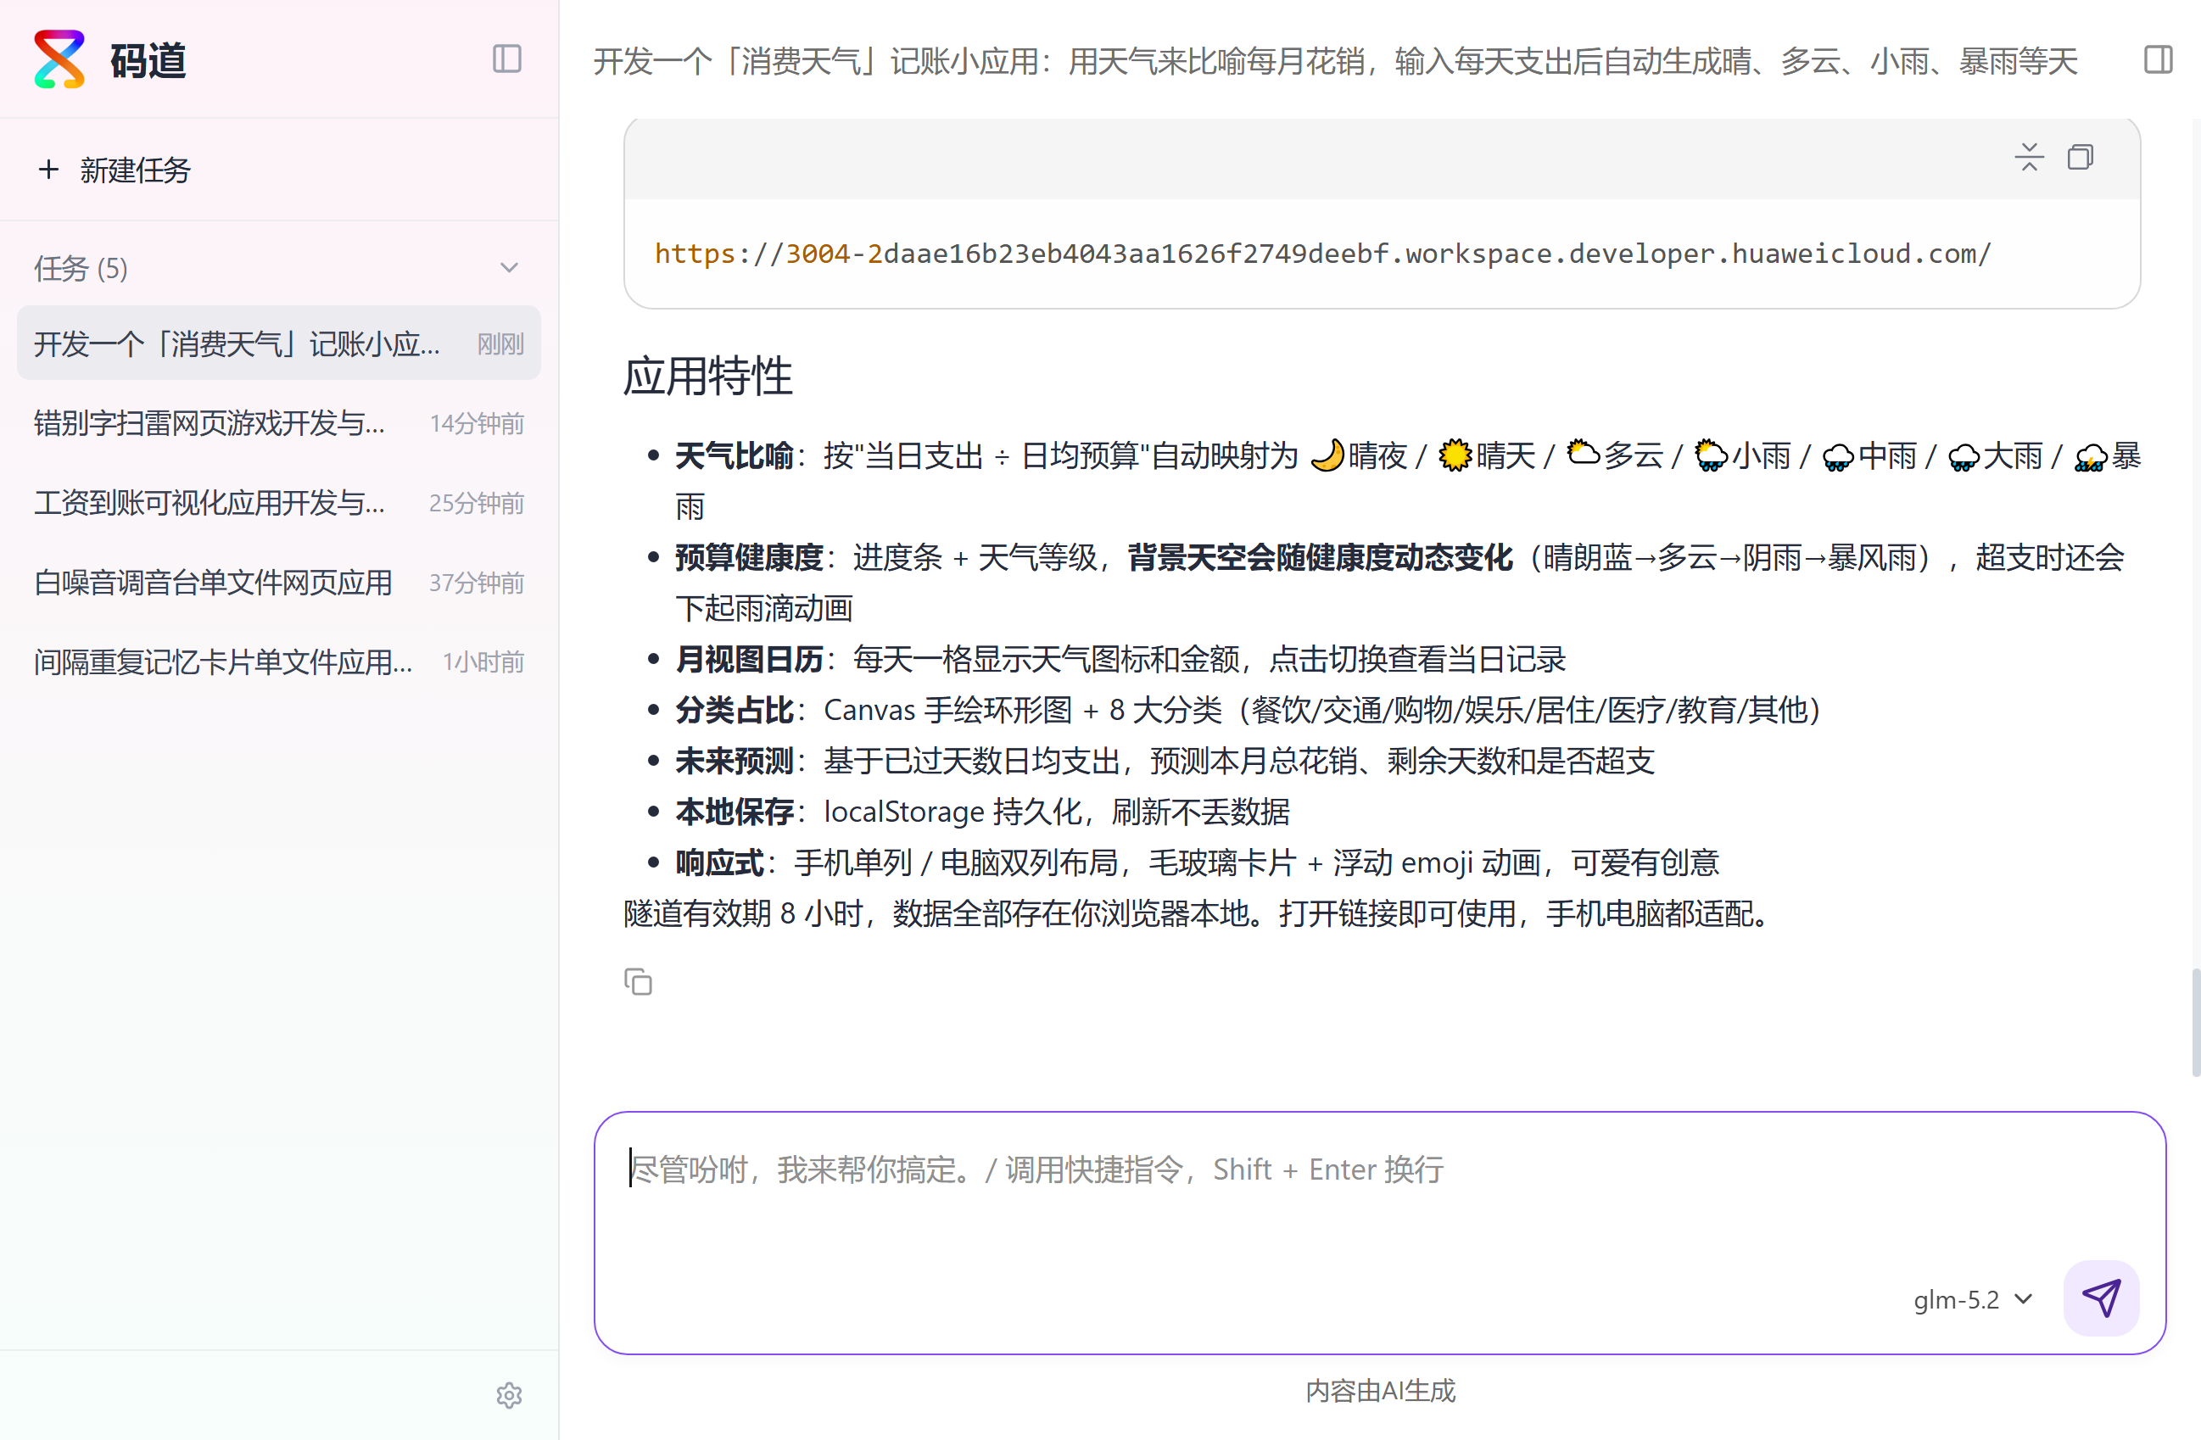The height and width of the screenshot is (1440, 2201).
Task: Send the message with paper-plane button
Action: 2101,1298
